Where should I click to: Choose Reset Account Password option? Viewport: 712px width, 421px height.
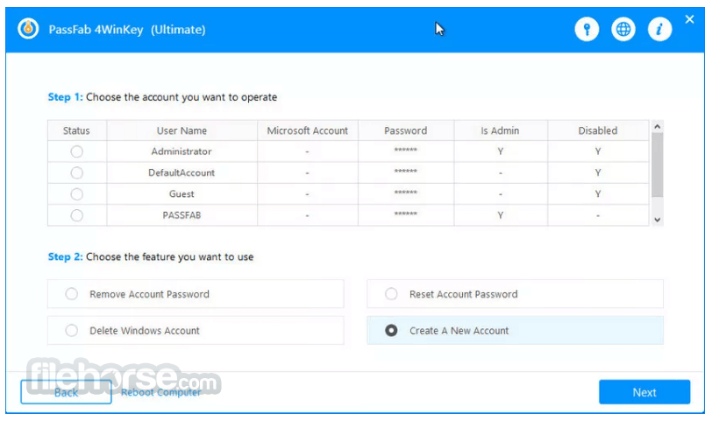click(515, 294)
